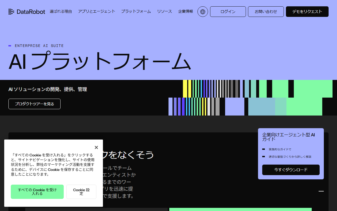Open the globe language selector

click(x=202, y=12)
